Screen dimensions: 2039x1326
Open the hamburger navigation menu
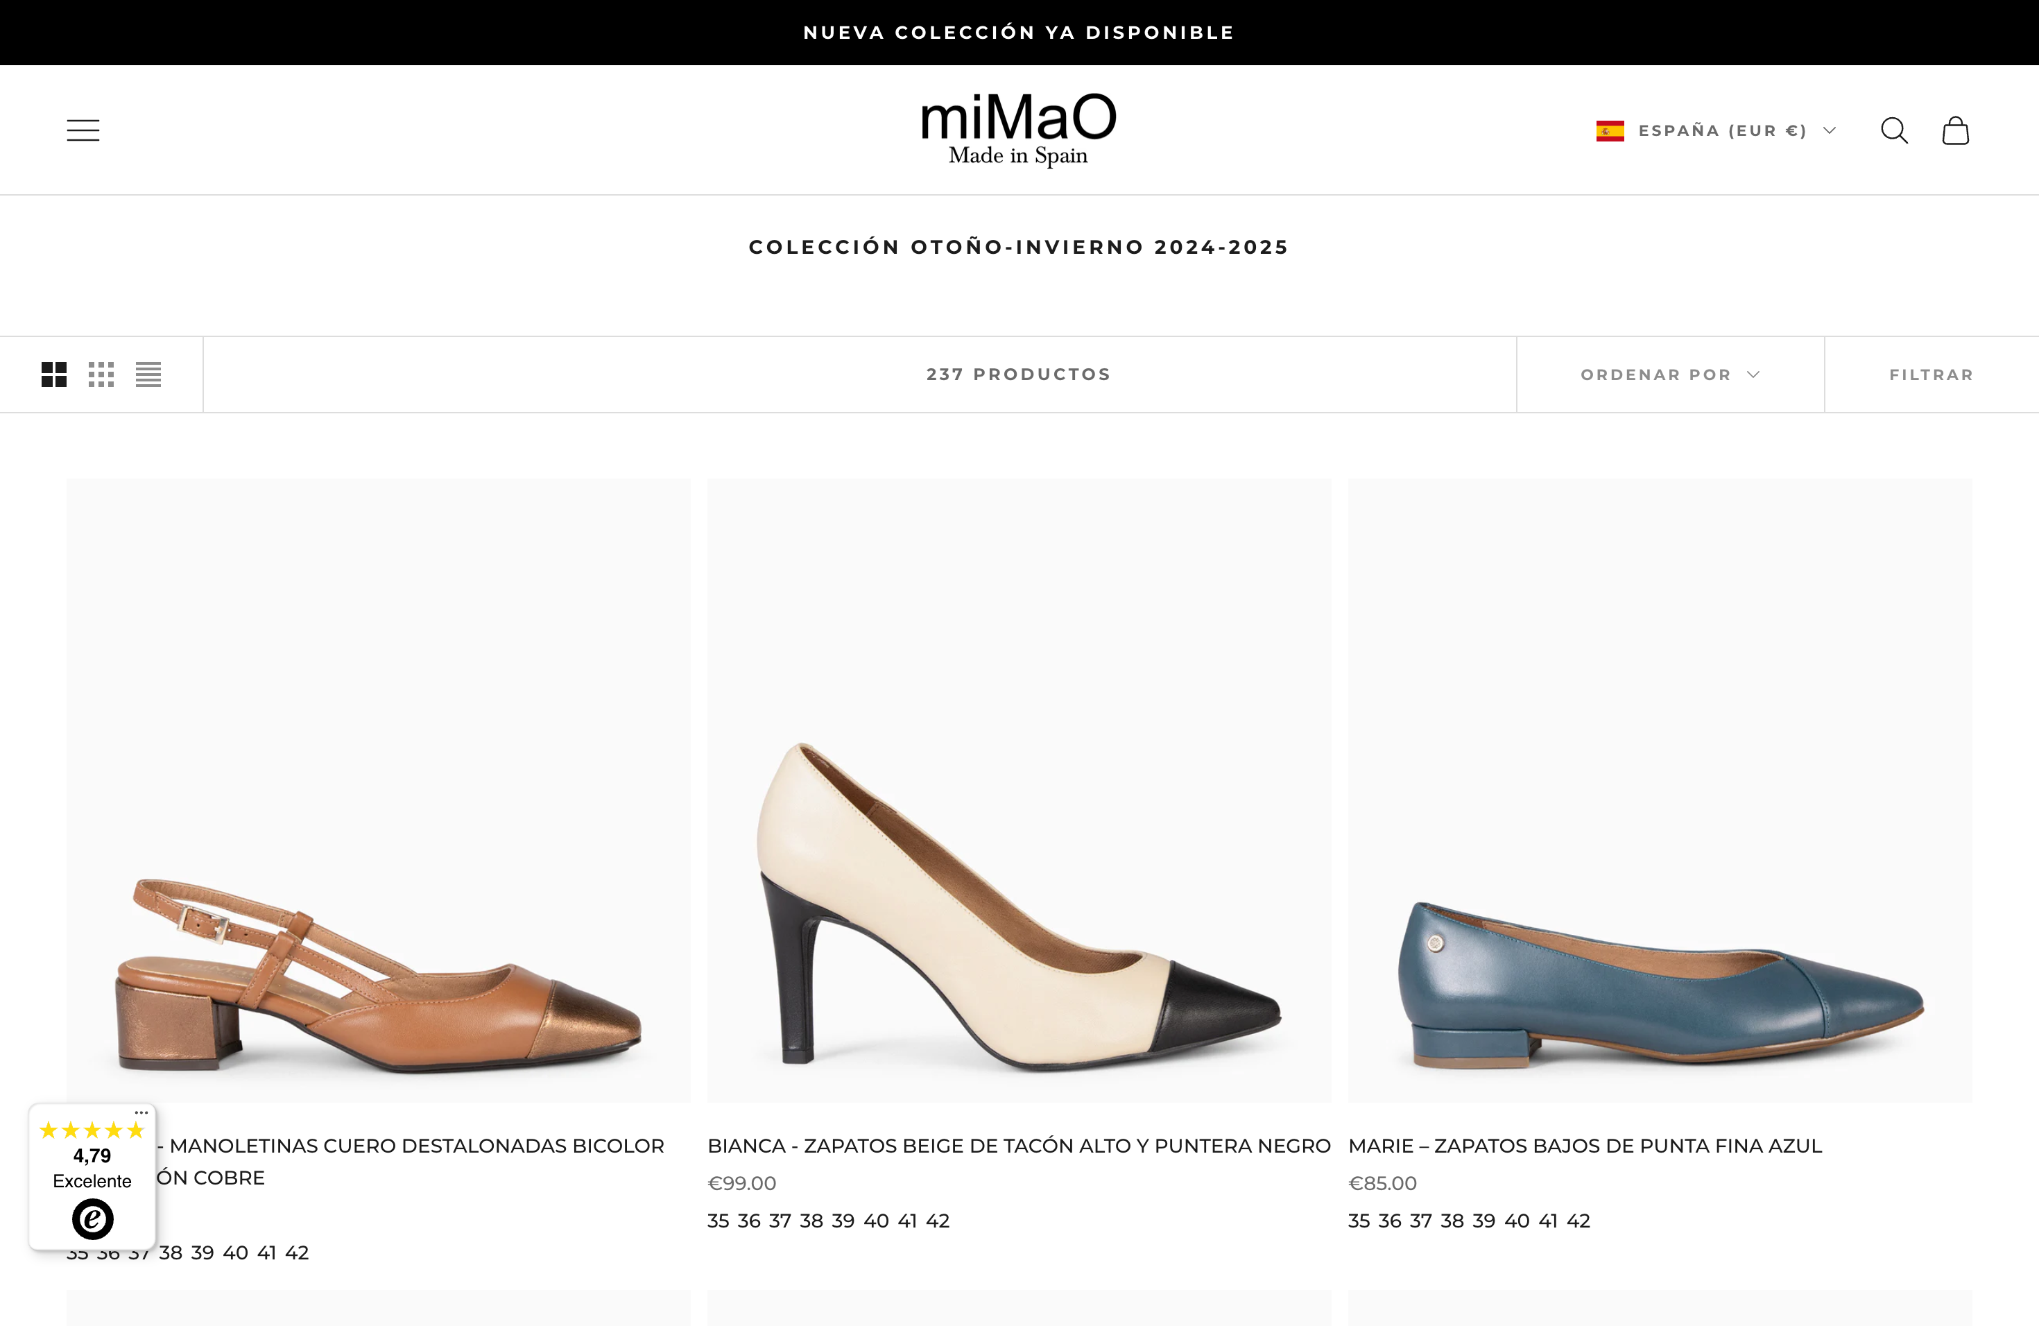(x=83, y=130)
